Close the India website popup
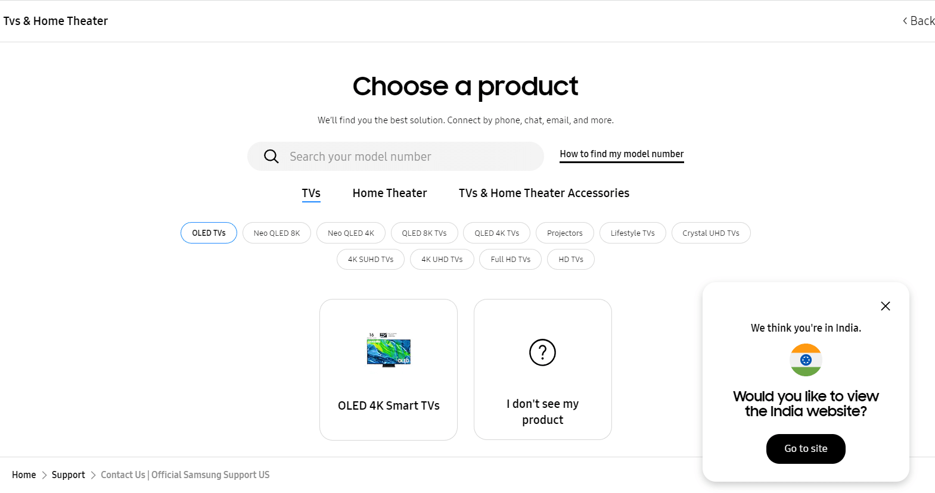 pyautogui.click(x=886, y=306)
